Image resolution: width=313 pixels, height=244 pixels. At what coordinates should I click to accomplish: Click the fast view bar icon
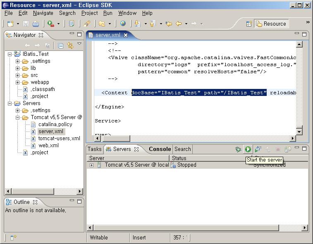coord(13,237)
